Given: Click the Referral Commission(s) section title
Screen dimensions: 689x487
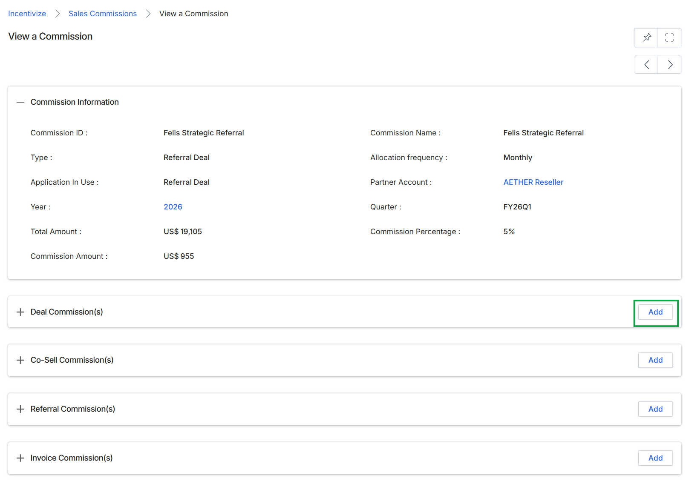Looking at the screenshot, I should click(73, 409).
